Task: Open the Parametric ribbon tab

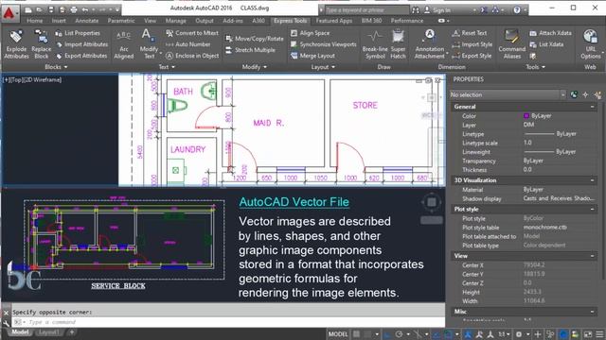Action: pyautogui.click(x=121, y=21)
